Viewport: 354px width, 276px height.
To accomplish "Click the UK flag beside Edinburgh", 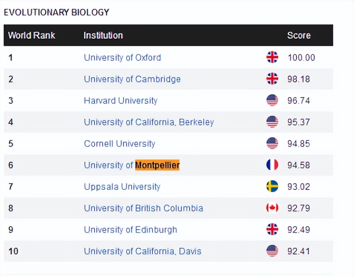I will click(x=272, y=230).
